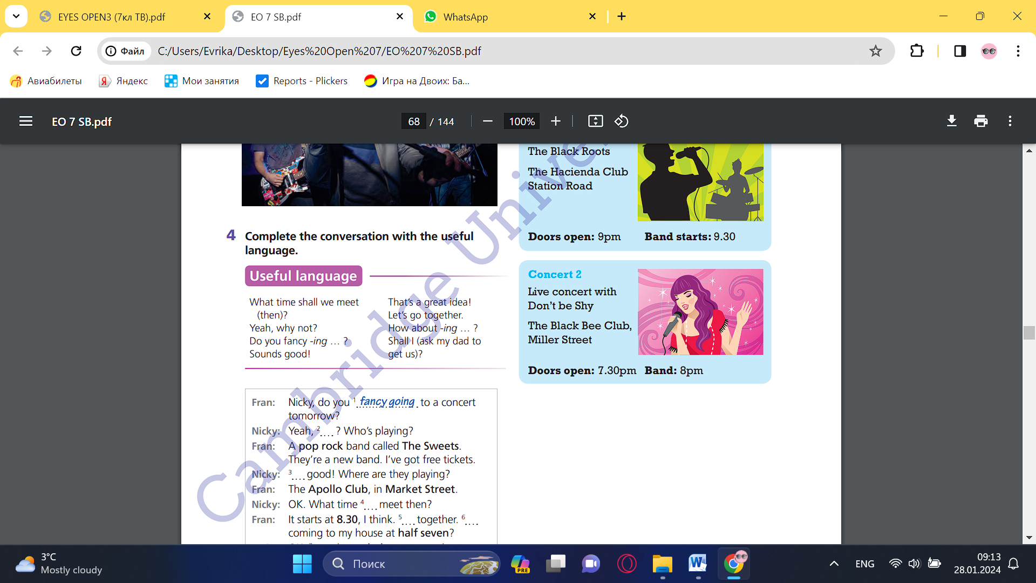
Task: Open the Мои занятия bookmark
Action: [x=202, y=81]
